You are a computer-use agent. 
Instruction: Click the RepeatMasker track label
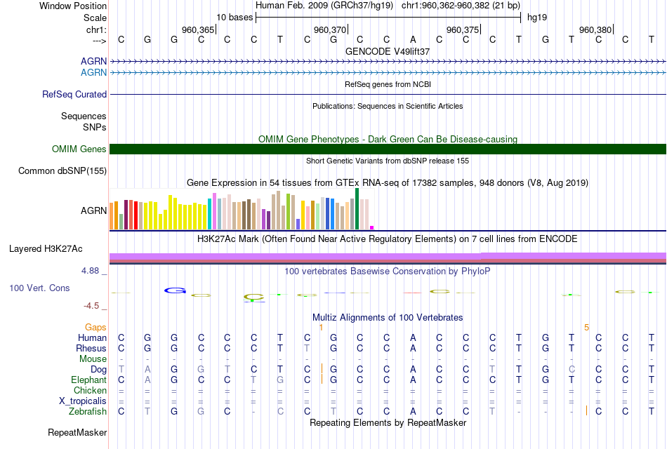coord(77,432)
